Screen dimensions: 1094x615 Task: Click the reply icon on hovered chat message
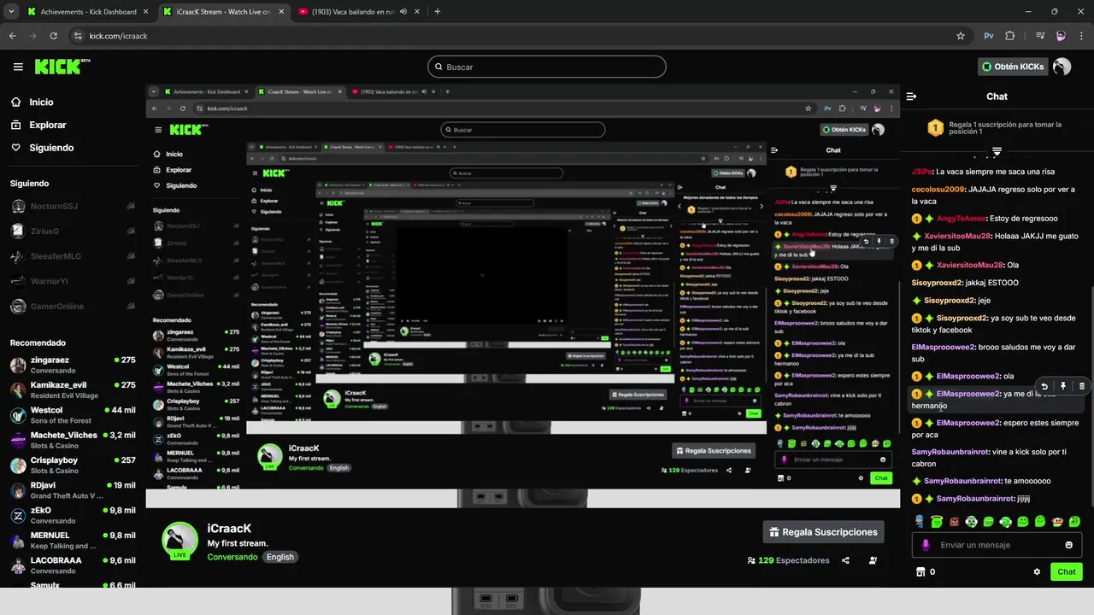[x=1044, y=386]
